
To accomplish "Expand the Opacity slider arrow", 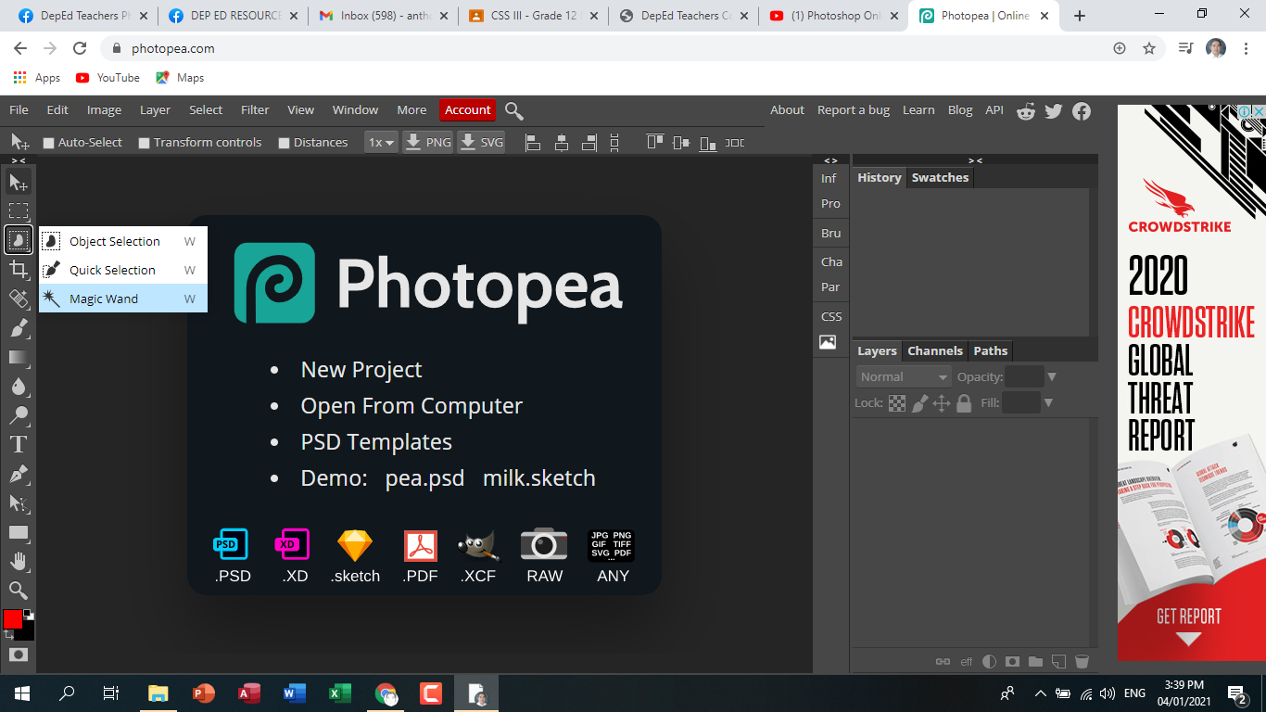I will [x=1052, y=377].
